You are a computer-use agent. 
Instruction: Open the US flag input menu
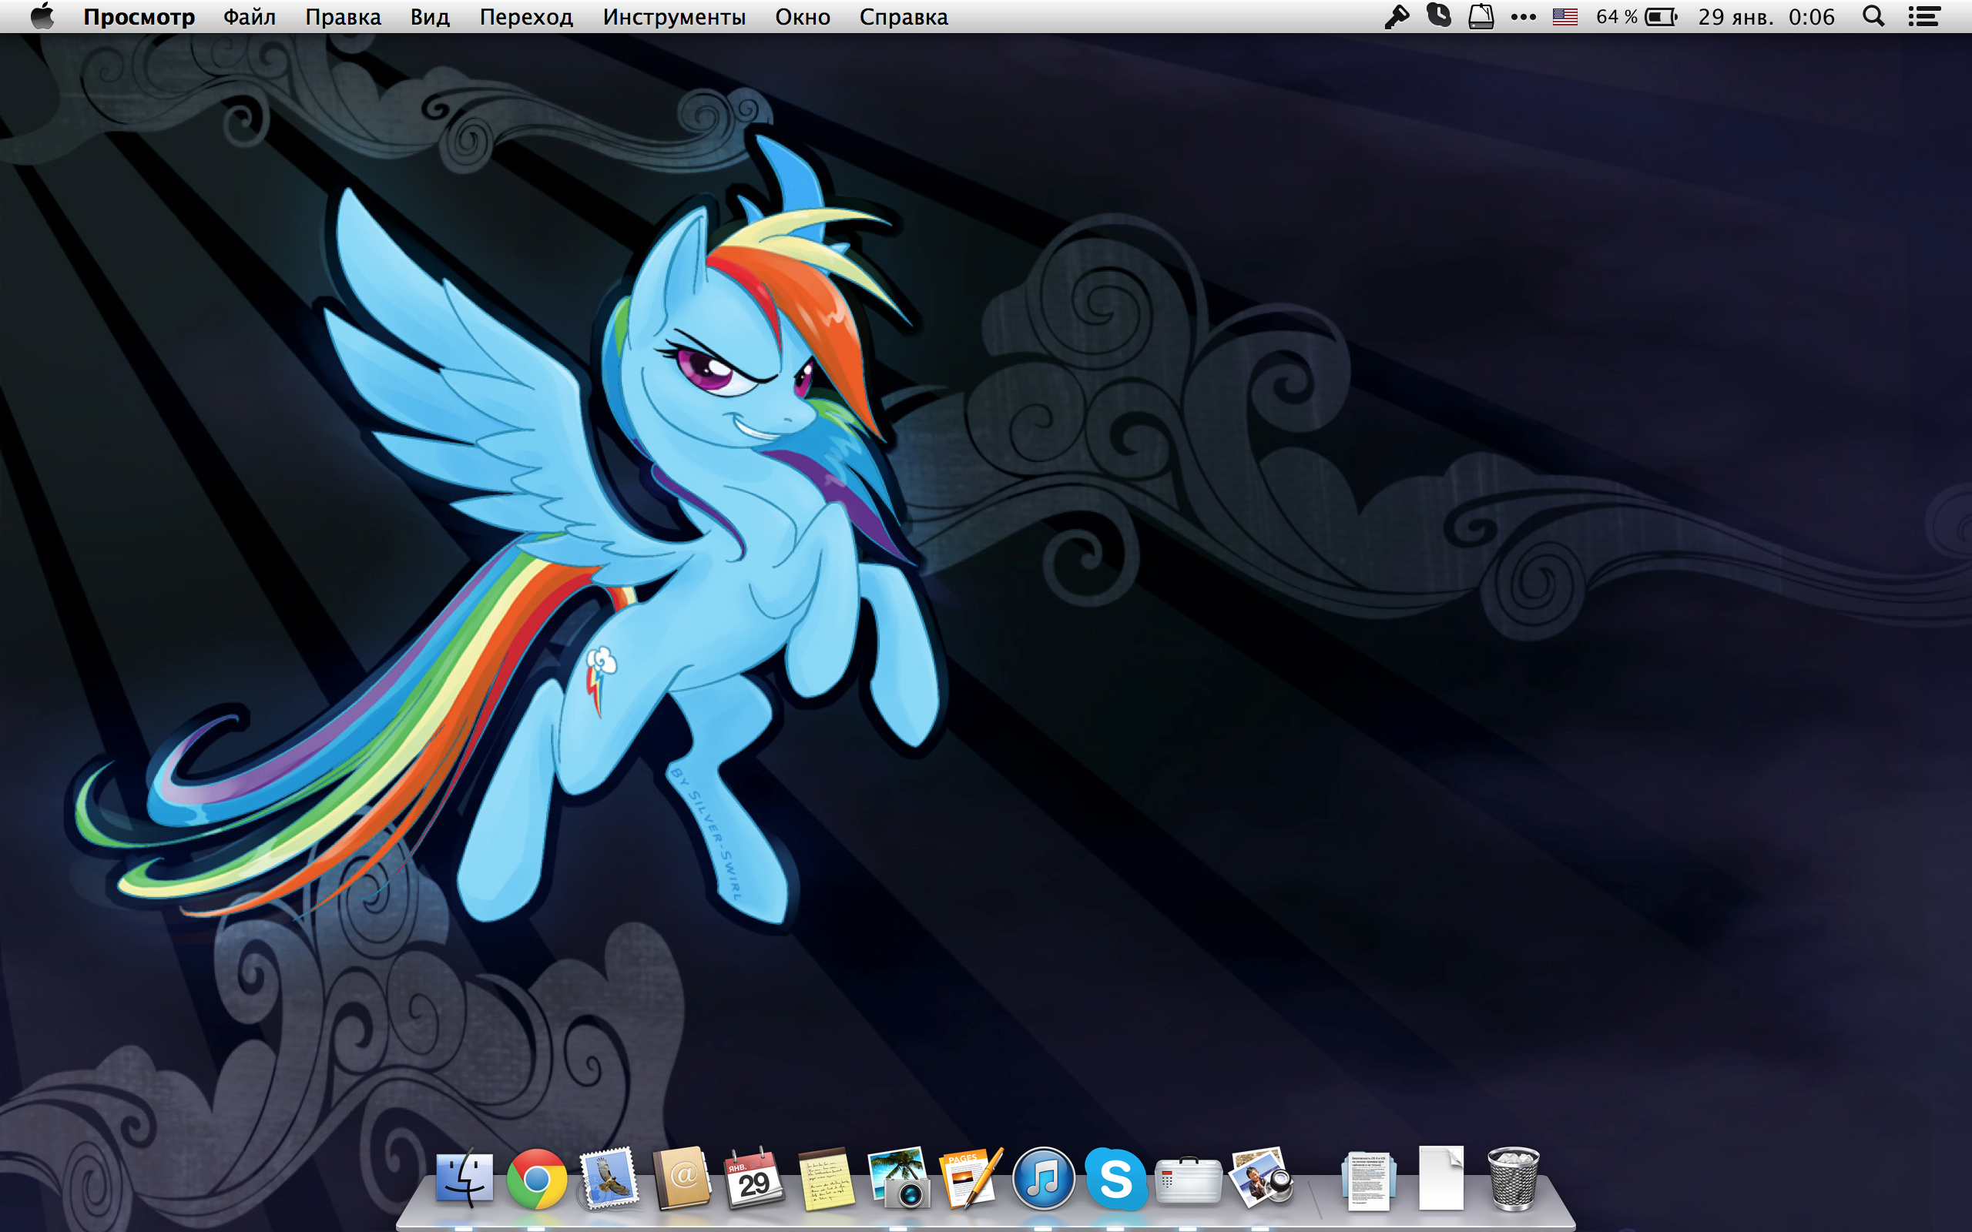tap(1565, 17)
